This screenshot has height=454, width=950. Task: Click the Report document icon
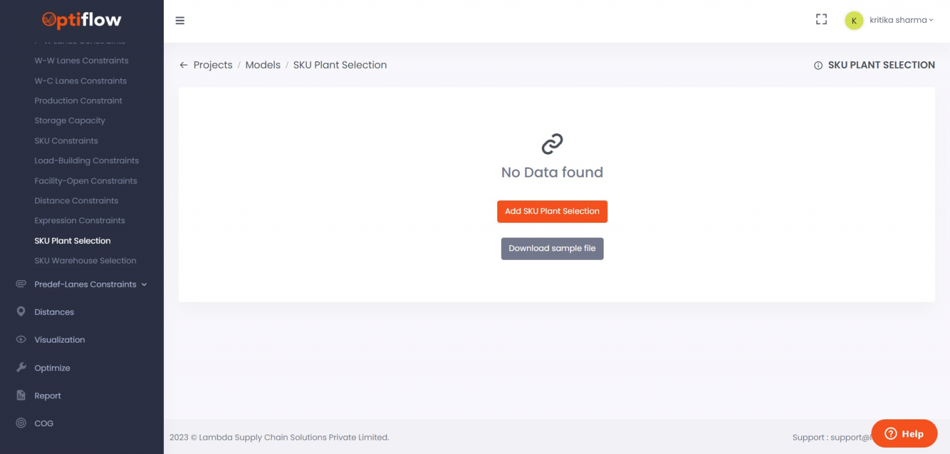21,395
